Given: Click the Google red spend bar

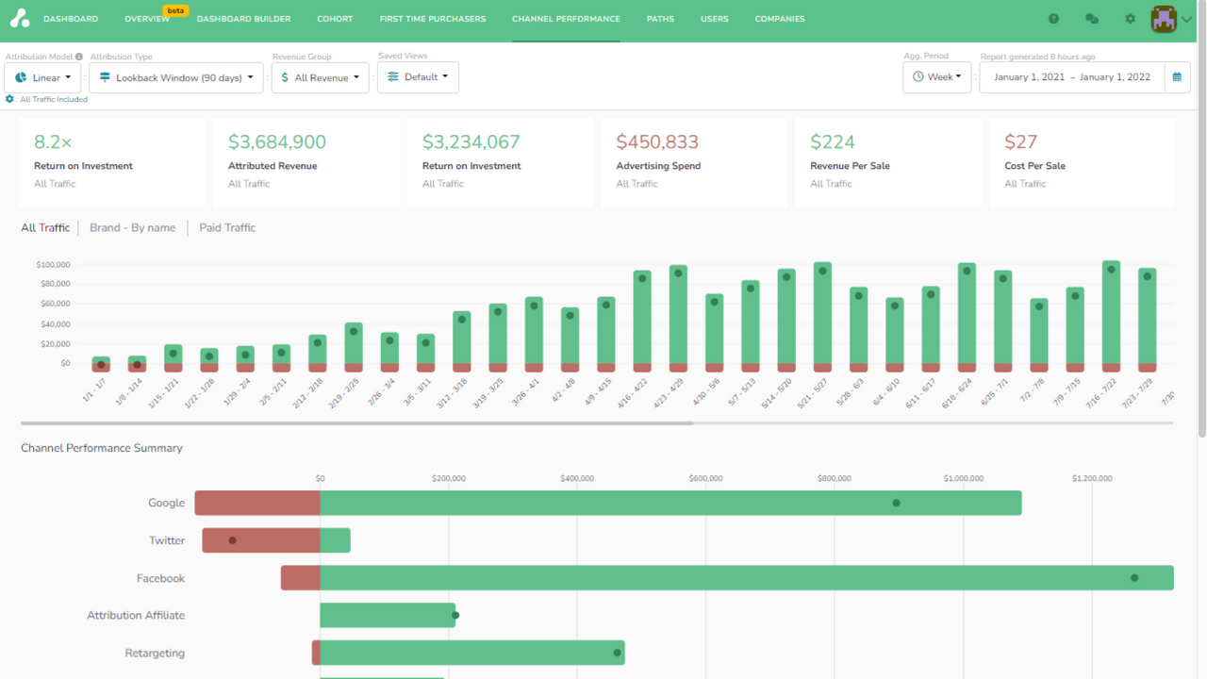Looking at the screenshot, I should click(x=257, y=503).
